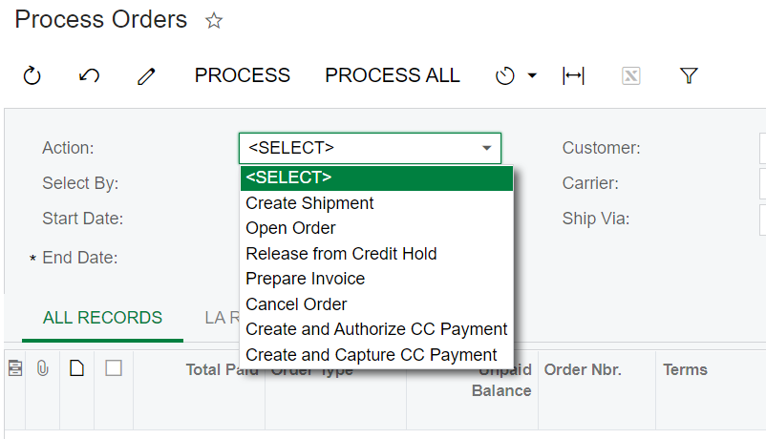
Task: Click the PROCESS ALL button
Action: [x=393, y=75]
